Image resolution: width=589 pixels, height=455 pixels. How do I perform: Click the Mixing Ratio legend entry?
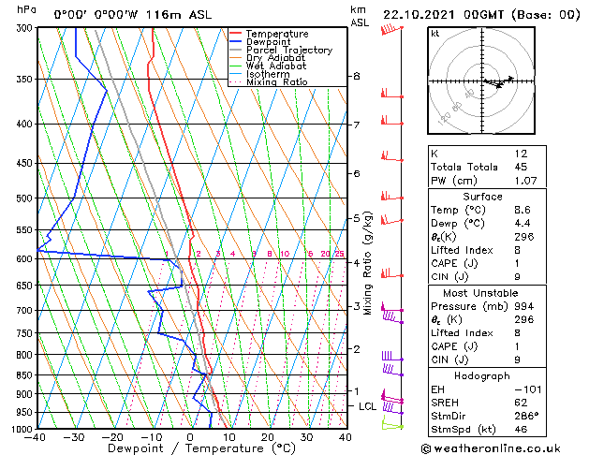coord(277,81)
